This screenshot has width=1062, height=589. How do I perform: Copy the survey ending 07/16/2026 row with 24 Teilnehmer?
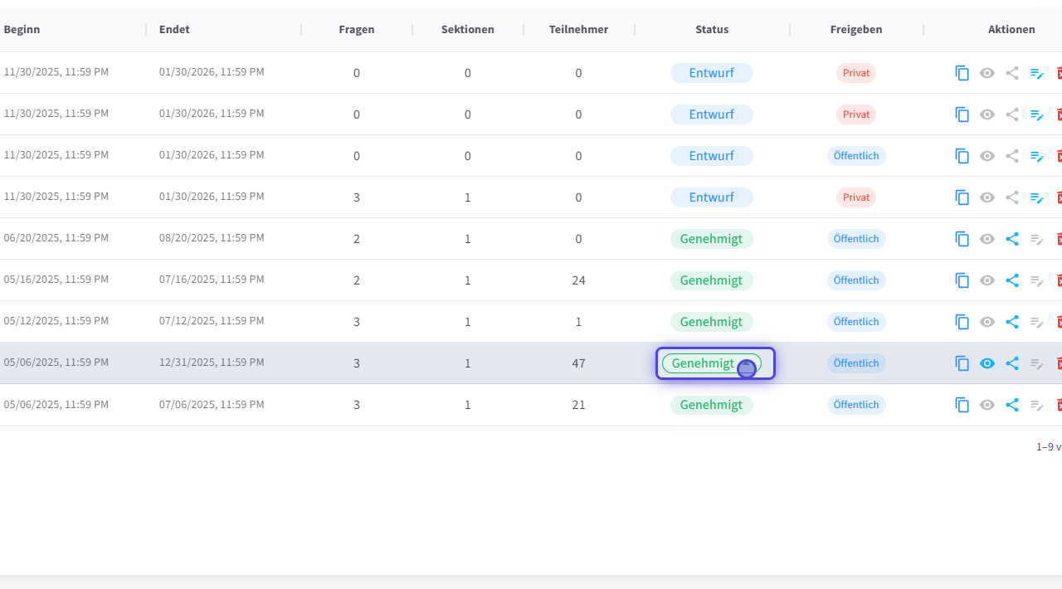coord(962,280)
